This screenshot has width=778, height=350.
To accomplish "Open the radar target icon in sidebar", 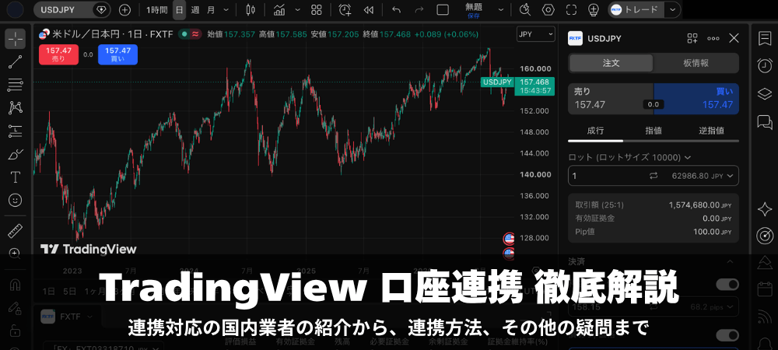I will coord(765,236).
